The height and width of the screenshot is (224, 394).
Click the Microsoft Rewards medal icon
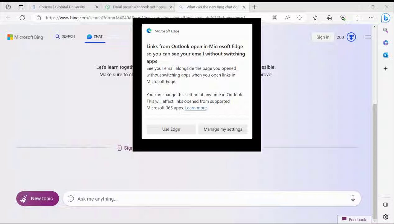click(351, 37)
